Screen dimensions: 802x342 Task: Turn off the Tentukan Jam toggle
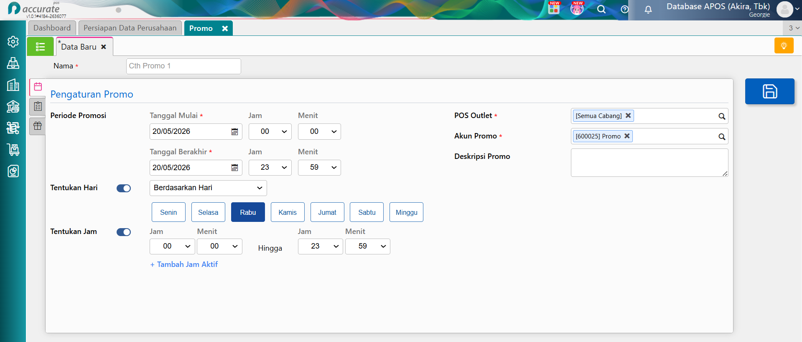124,232
